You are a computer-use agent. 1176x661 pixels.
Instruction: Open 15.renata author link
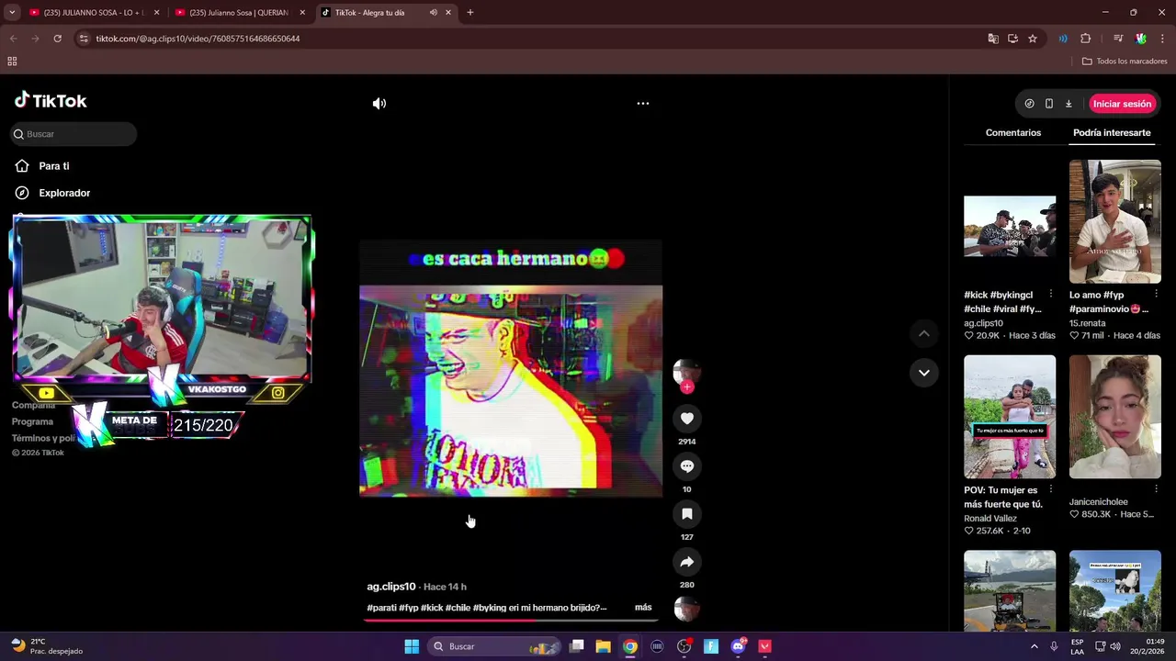(1088, 323)
